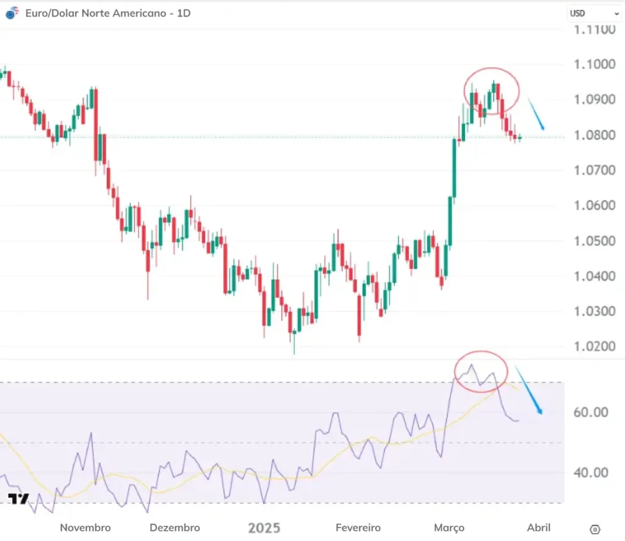Click the 1.0400 price axis label
Image resolution: width=625 pixels, height=541 pixels.
[594, 276]
